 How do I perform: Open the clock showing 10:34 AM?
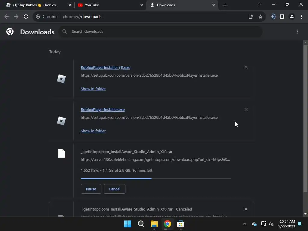pos(287,224)
